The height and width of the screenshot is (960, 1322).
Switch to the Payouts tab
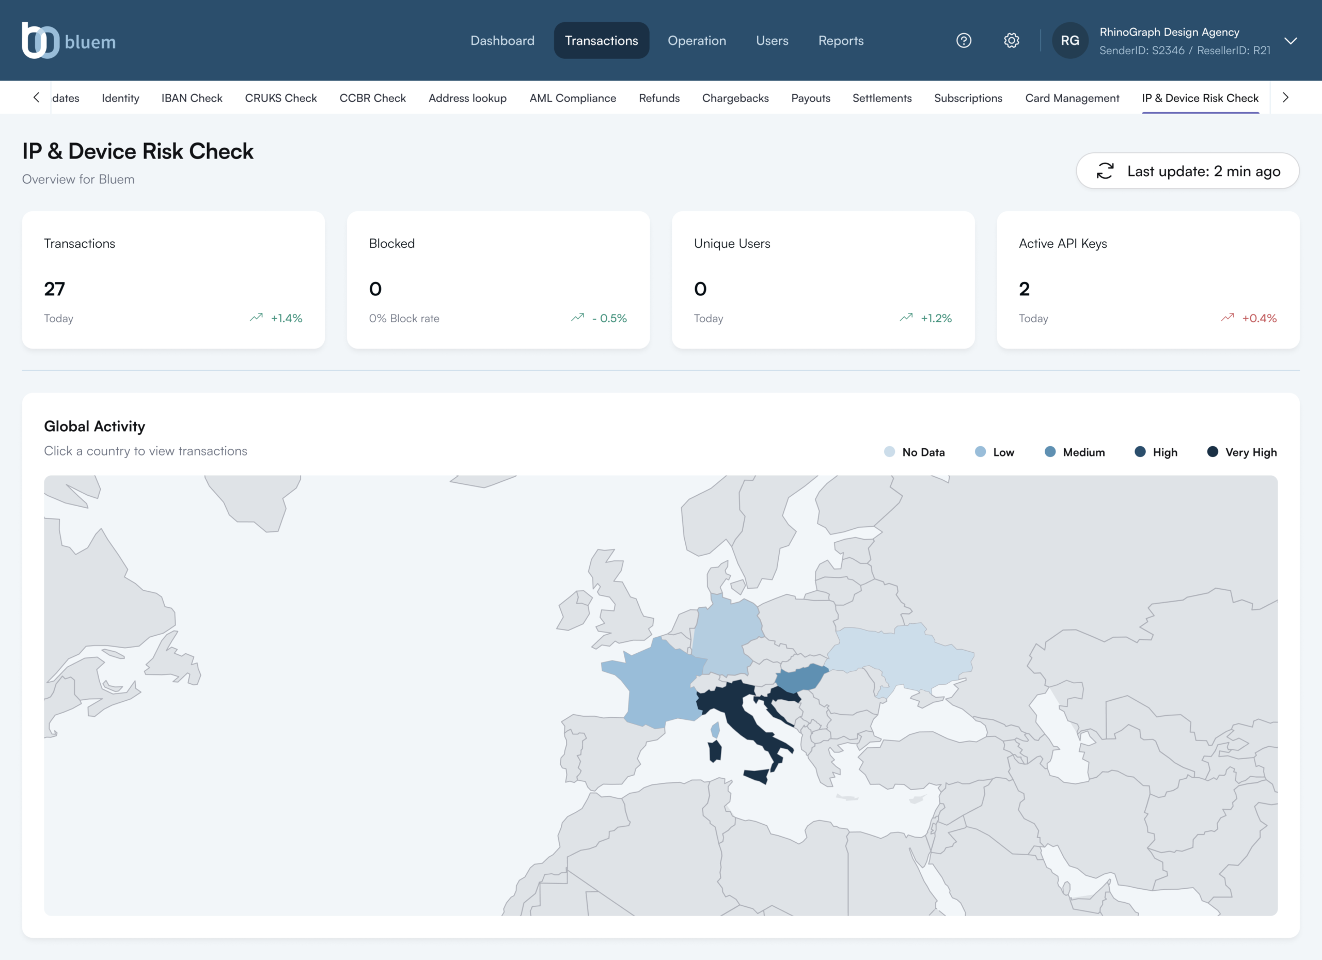pyautogui.click(x=810, y=98)
